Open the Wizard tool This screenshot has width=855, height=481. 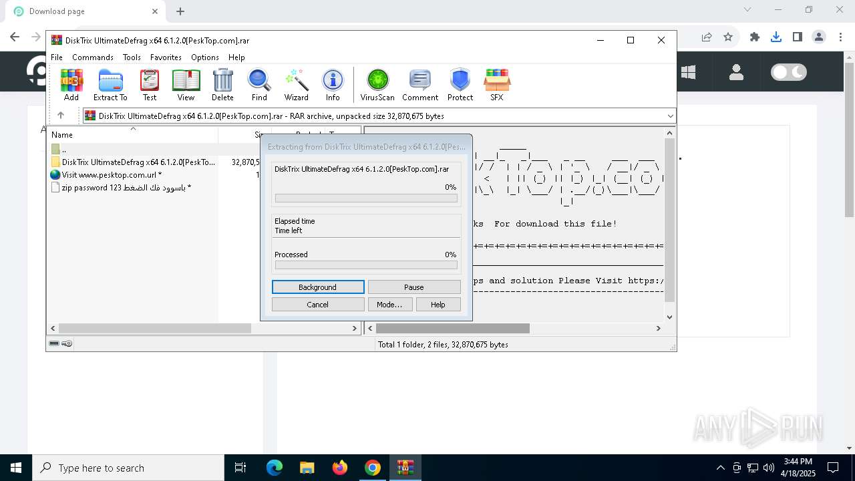296,85
